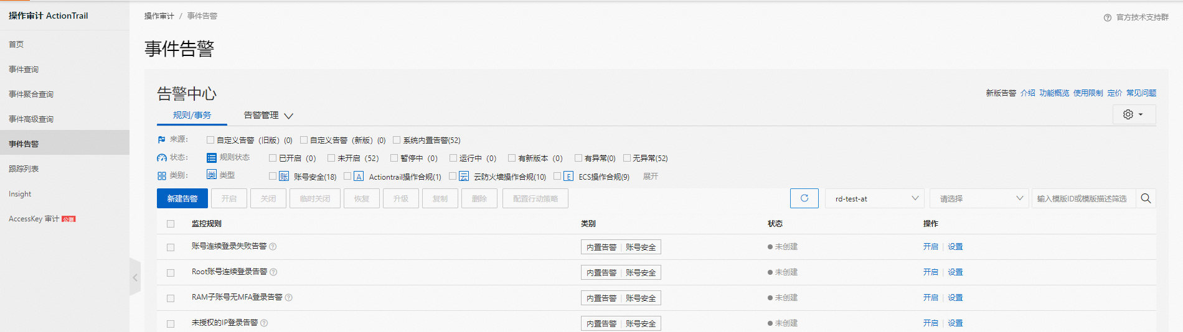1183x332 pixels.
Task: Click help icon beside RAM子账号无MFA登录告警
Action: (288, 298)
